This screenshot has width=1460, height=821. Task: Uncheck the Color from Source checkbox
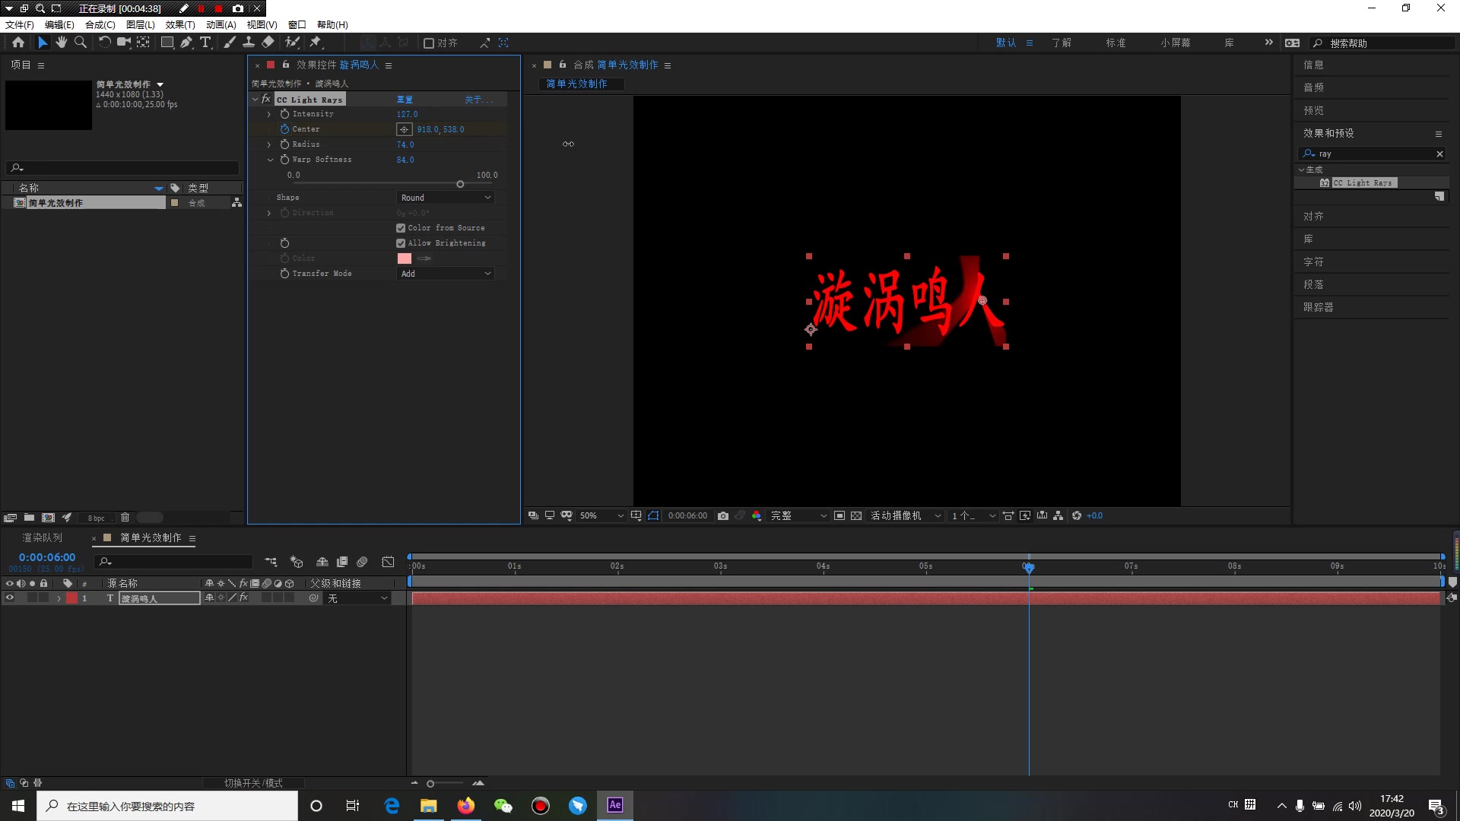click(401, 227)
